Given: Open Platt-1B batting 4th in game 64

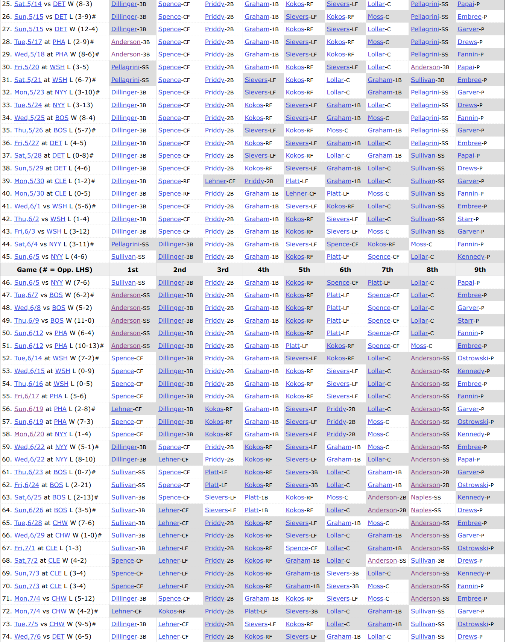Looking at the screenshot, I should 252,510.
